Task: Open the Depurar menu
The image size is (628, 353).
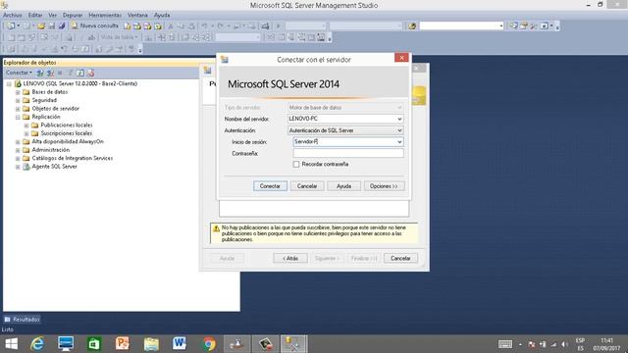Action: click(x=73, y=15)
